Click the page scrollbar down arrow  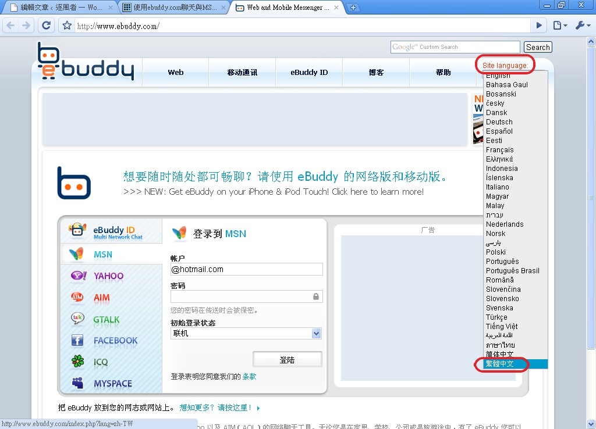click(591, 424)
